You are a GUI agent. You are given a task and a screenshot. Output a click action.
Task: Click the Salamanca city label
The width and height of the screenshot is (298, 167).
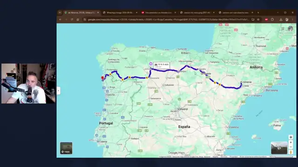(x=156, y=98)
